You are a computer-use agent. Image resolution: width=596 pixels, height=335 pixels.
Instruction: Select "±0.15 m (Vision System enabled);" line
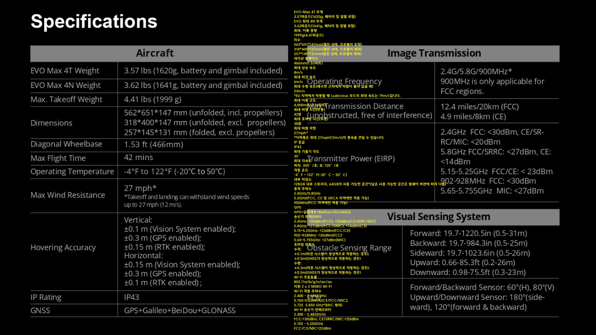[182, 265]
